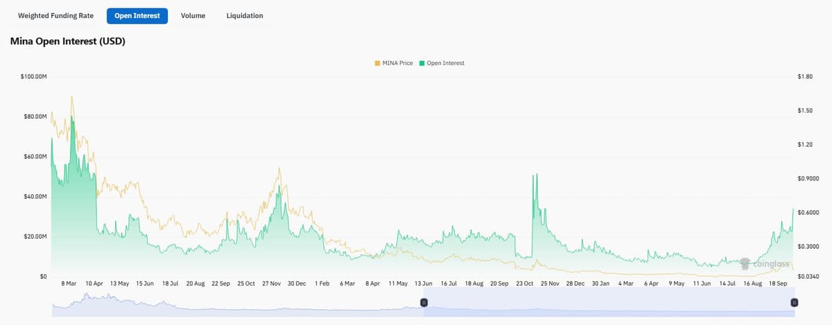Click the 28 Dec date label
This screenshot has width=832, height=325.
pyautogui.click(x=575, y=284)
